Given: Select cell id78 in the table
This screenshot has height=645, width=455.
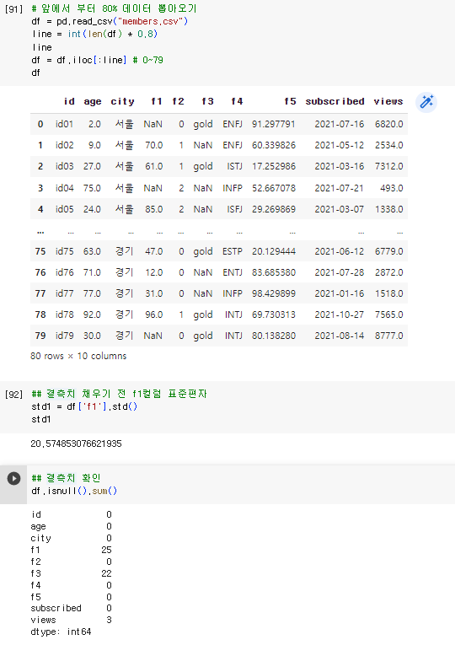Looking at the screenshot, I should point(65,314).
